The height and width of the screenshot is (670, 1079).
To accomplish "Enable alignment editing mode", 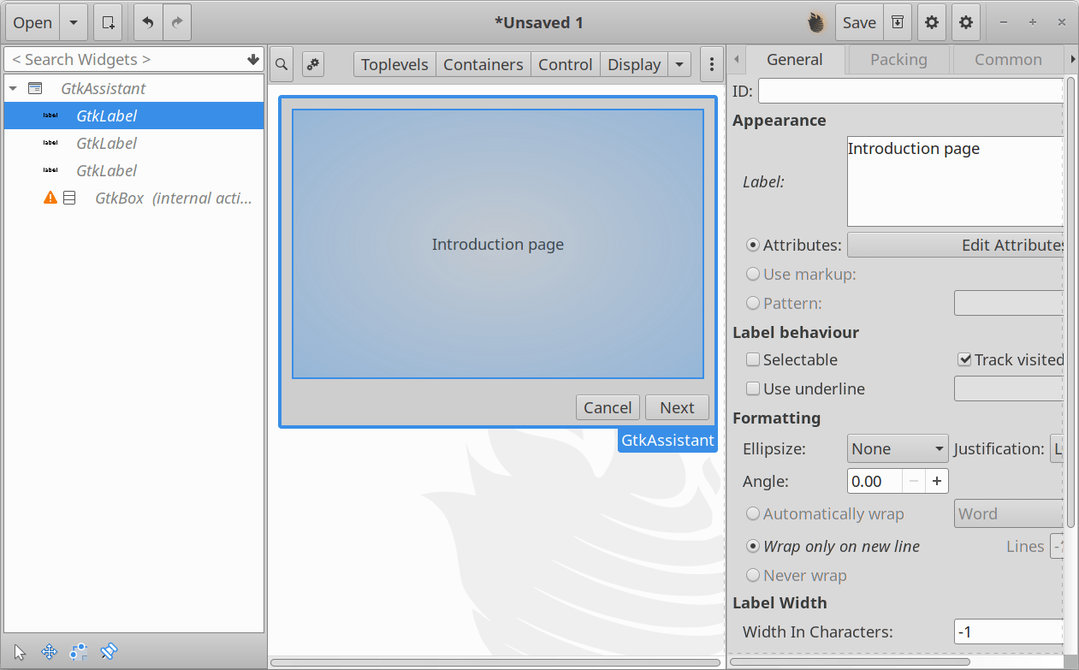I will pyautogui.click(x=109, y=651).
